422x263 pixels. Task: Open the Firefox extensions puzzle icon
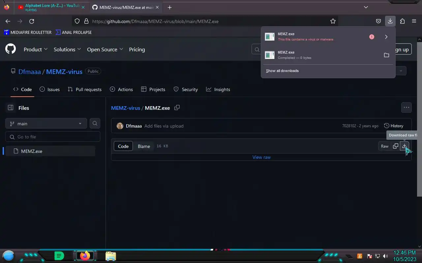point(402,21)
